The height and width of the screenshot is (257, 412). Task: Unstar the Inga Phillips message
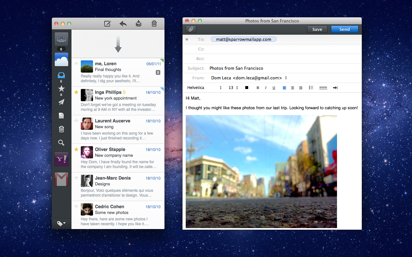76,92
